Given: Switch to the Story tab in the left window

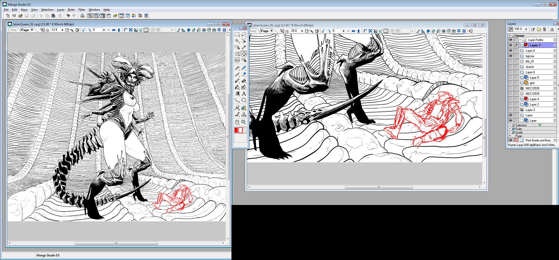Looking at the screenshot, I should (13, 30).
